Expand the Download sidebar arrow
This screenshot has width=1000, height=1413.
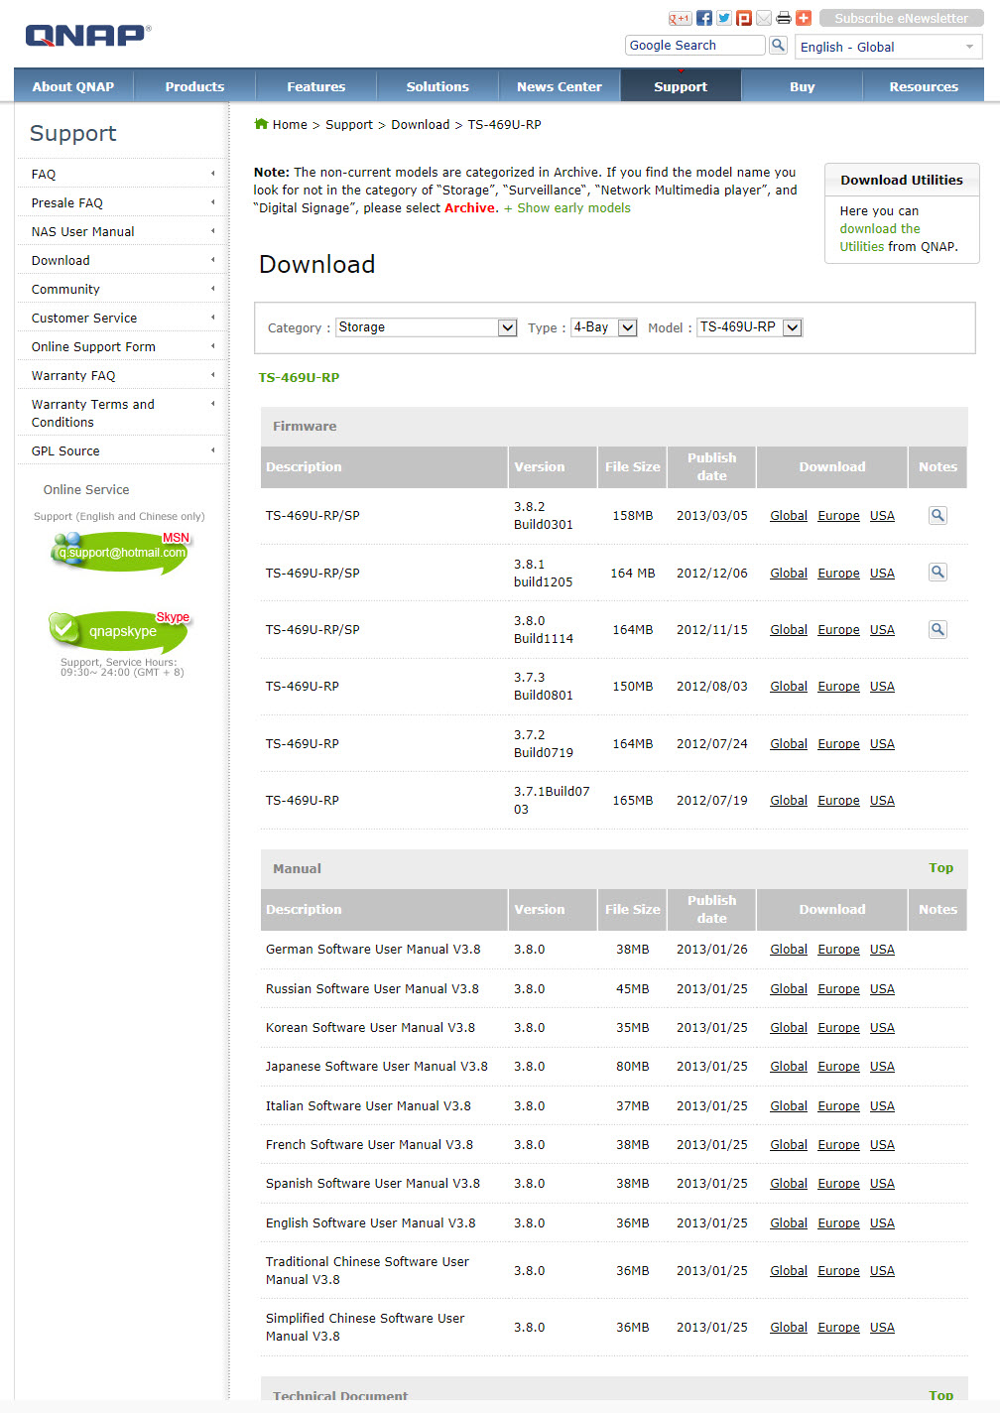click(212, 260)
